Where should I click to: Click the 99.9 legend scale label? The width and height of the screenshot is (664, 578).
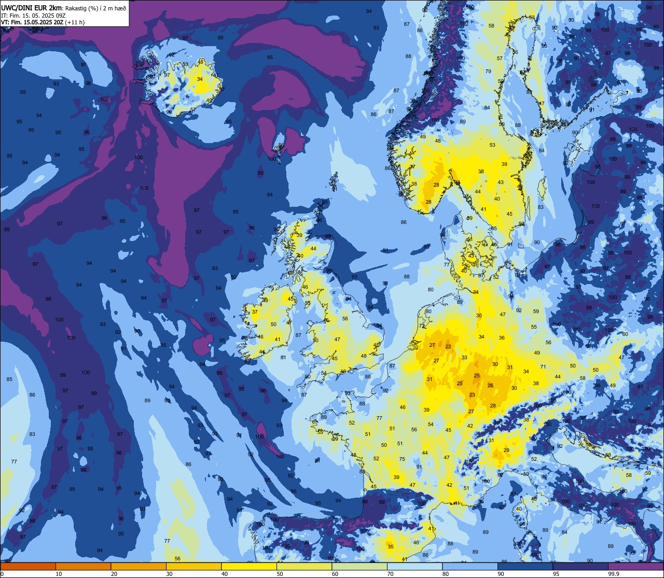(x=614, y=574)
